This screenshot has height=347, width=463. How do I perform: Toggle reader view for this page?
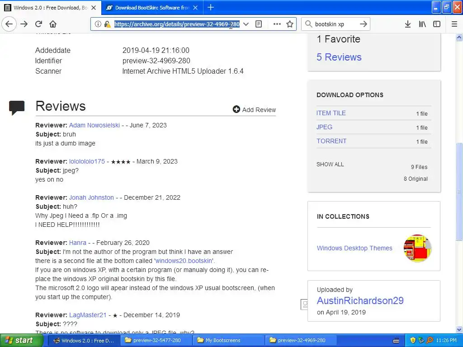258,24
